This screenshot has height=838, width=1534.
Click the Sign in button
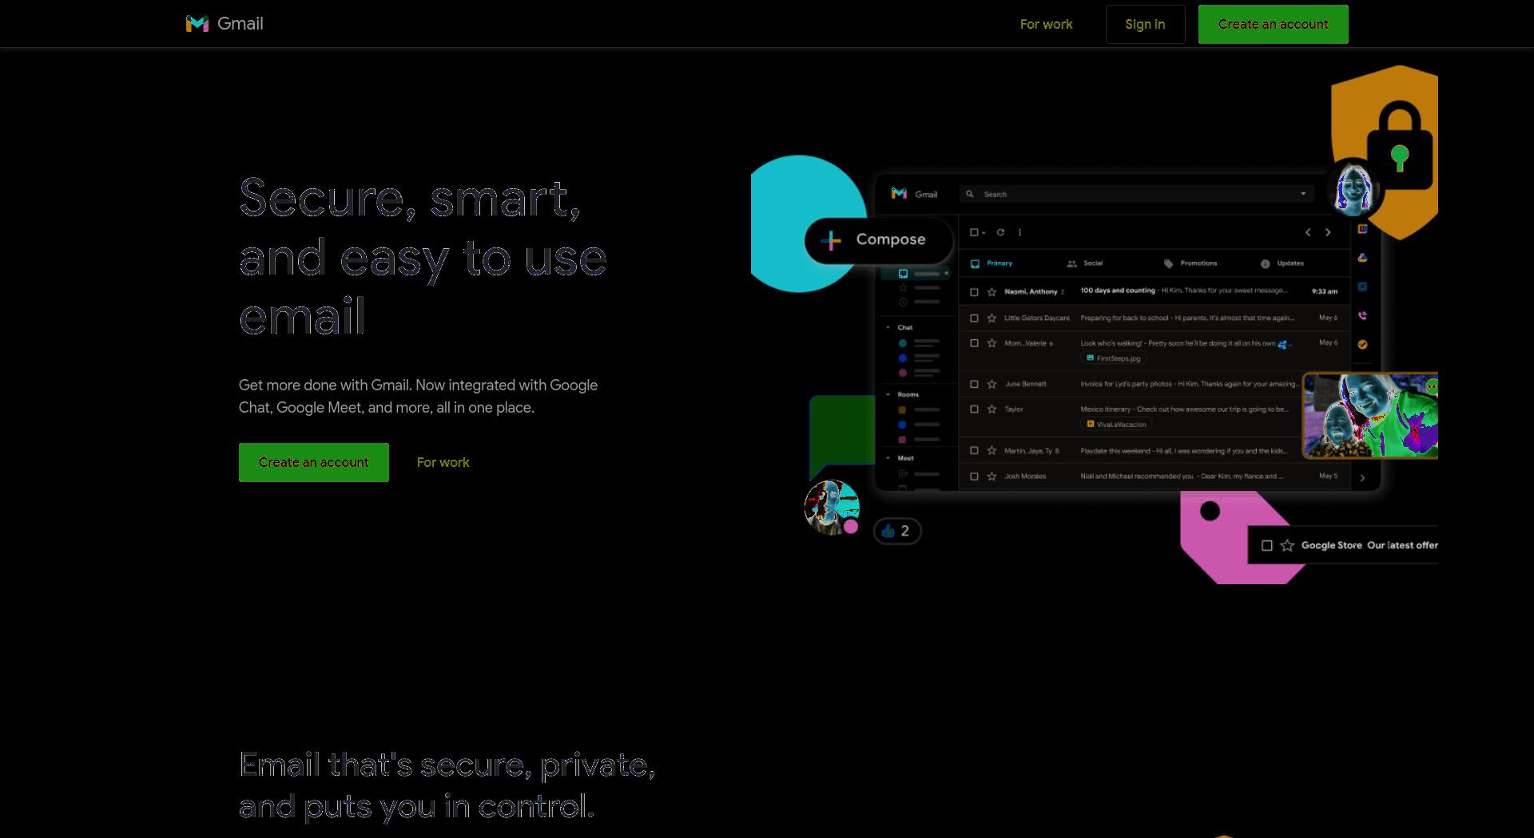point(1145,24)
